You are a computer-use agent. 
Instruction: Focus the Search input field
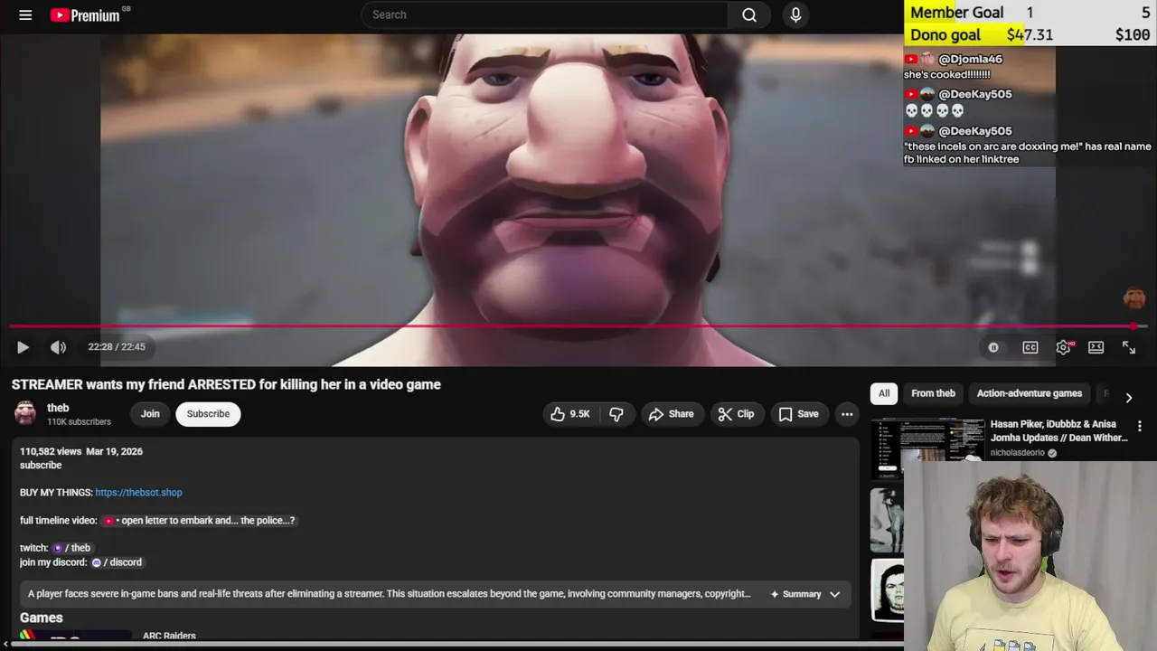[x=545, y=14]
